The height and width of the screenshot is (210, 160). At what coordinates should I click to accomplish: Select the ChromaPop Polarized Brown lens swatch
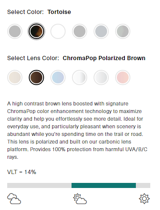pos(36,77)
